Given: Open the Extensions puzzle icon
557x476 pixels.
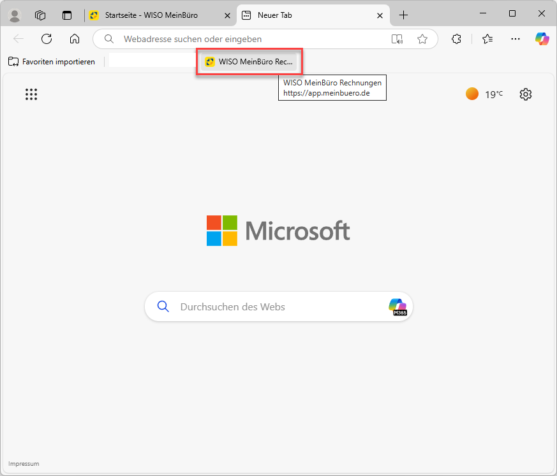Looking at the screenshot, I should click(x=456, y=39).
